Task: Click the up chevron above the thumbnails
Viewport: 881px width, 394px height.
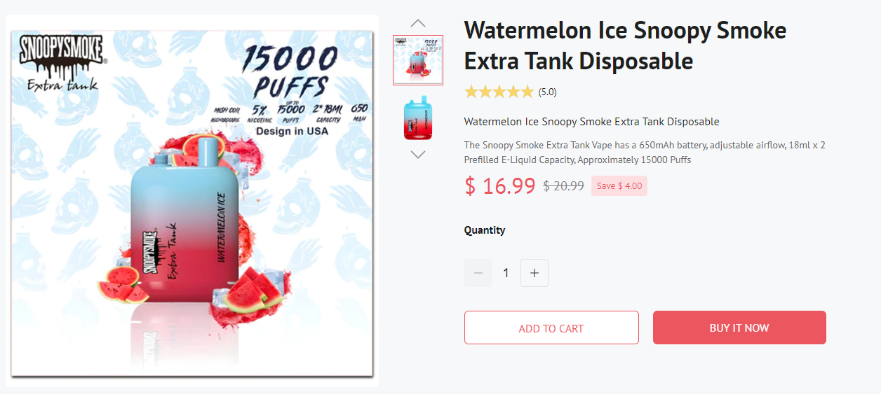Action: [x=418, y=23]
